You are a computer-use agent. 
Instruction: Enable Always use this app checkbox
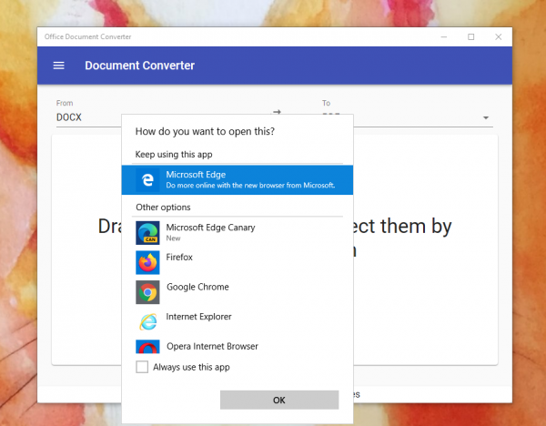click(142, 367)
